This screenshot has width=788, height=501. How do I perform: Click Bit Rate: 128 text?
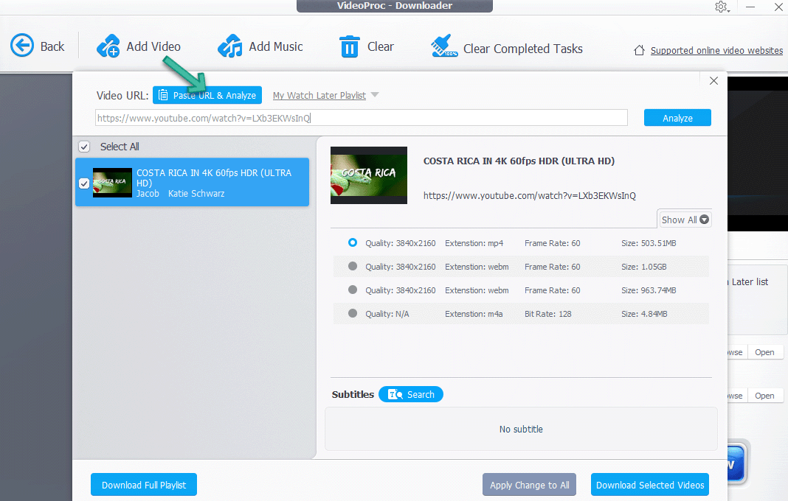pos(547,314)
